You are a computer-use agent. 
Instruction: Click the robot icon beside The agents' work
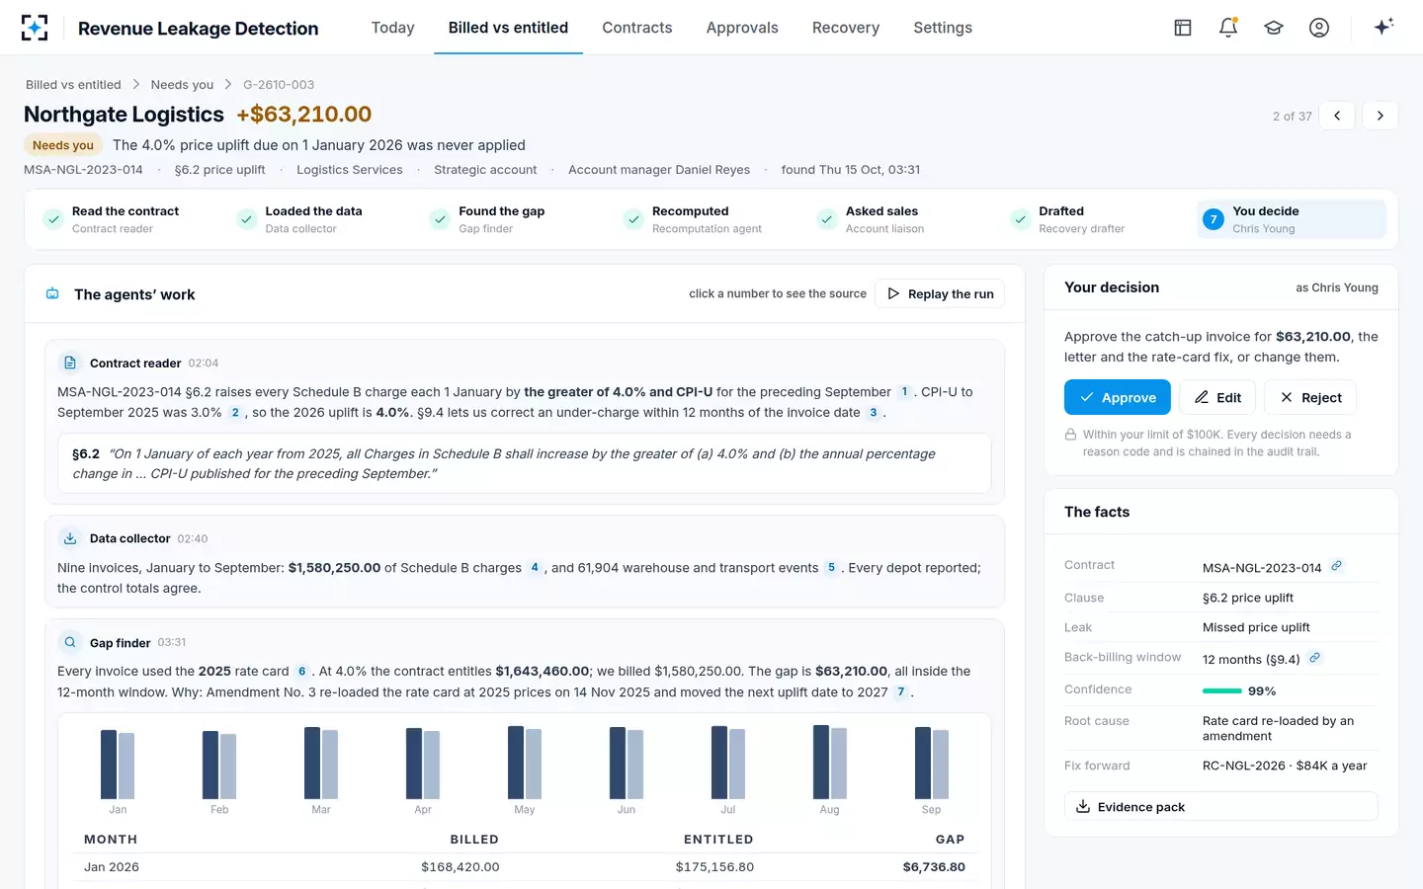[53, 293]
